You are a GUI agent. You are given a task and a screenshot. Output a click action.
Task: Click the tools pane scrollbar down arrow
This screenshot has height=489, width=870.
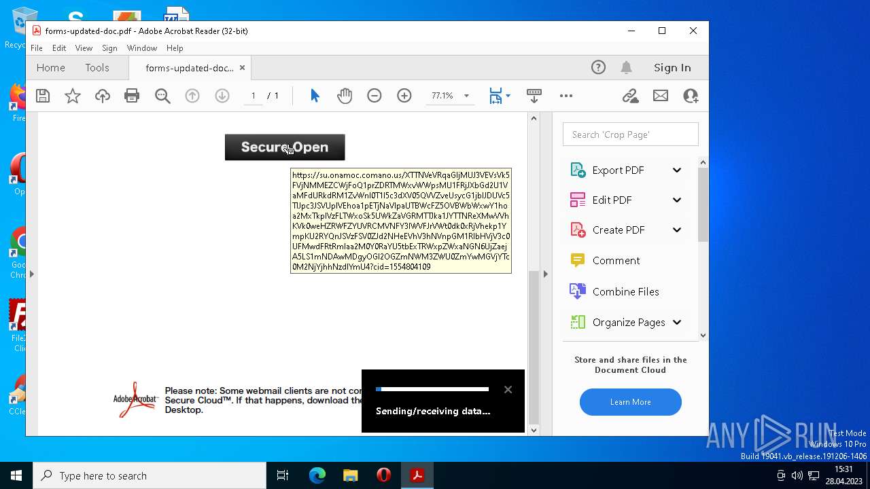tap(703, 335)
